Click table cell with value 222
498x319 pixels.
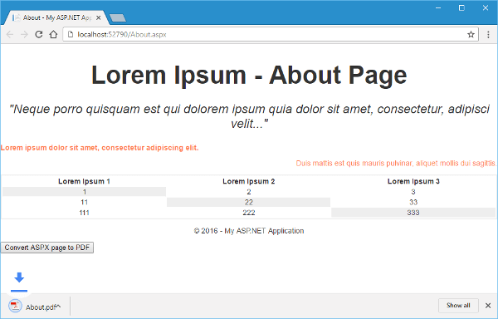tap(249, 213)
